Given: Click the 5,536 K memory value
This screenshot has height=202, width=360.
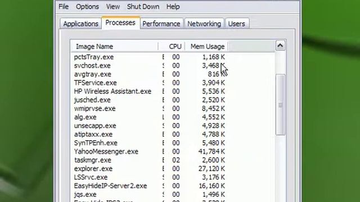Looking at the screenshot, I should click(213, 91).
